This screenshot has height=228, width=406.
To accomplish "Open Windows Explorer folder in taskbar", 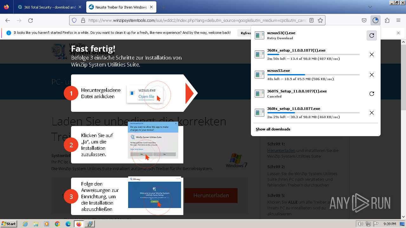I will (x=36, y=224).
